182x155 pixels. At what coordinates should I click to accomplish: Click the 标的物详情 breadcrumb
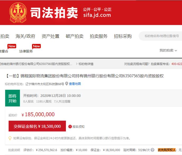coord(87,64)
